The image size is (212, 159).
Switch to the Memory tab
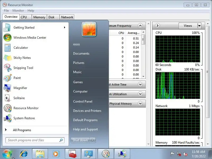tap(39, 17)
